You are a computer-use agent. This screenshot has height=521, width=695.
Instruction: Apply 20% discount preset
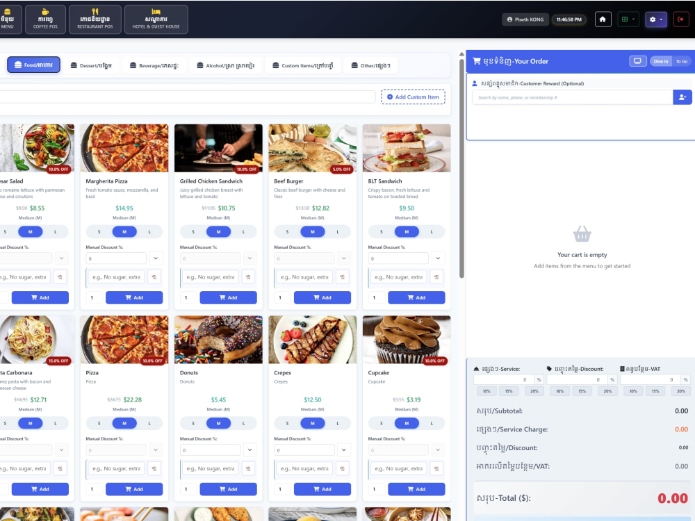coord(607,391)
